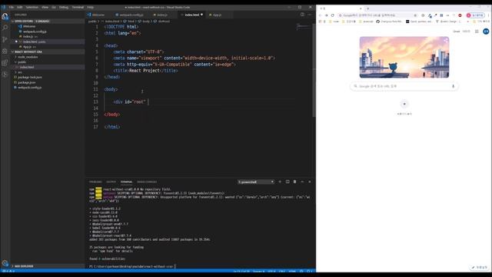Switch to the Debug Console panel tab
This screenshot has height=277, width=492.
(147, 182)
